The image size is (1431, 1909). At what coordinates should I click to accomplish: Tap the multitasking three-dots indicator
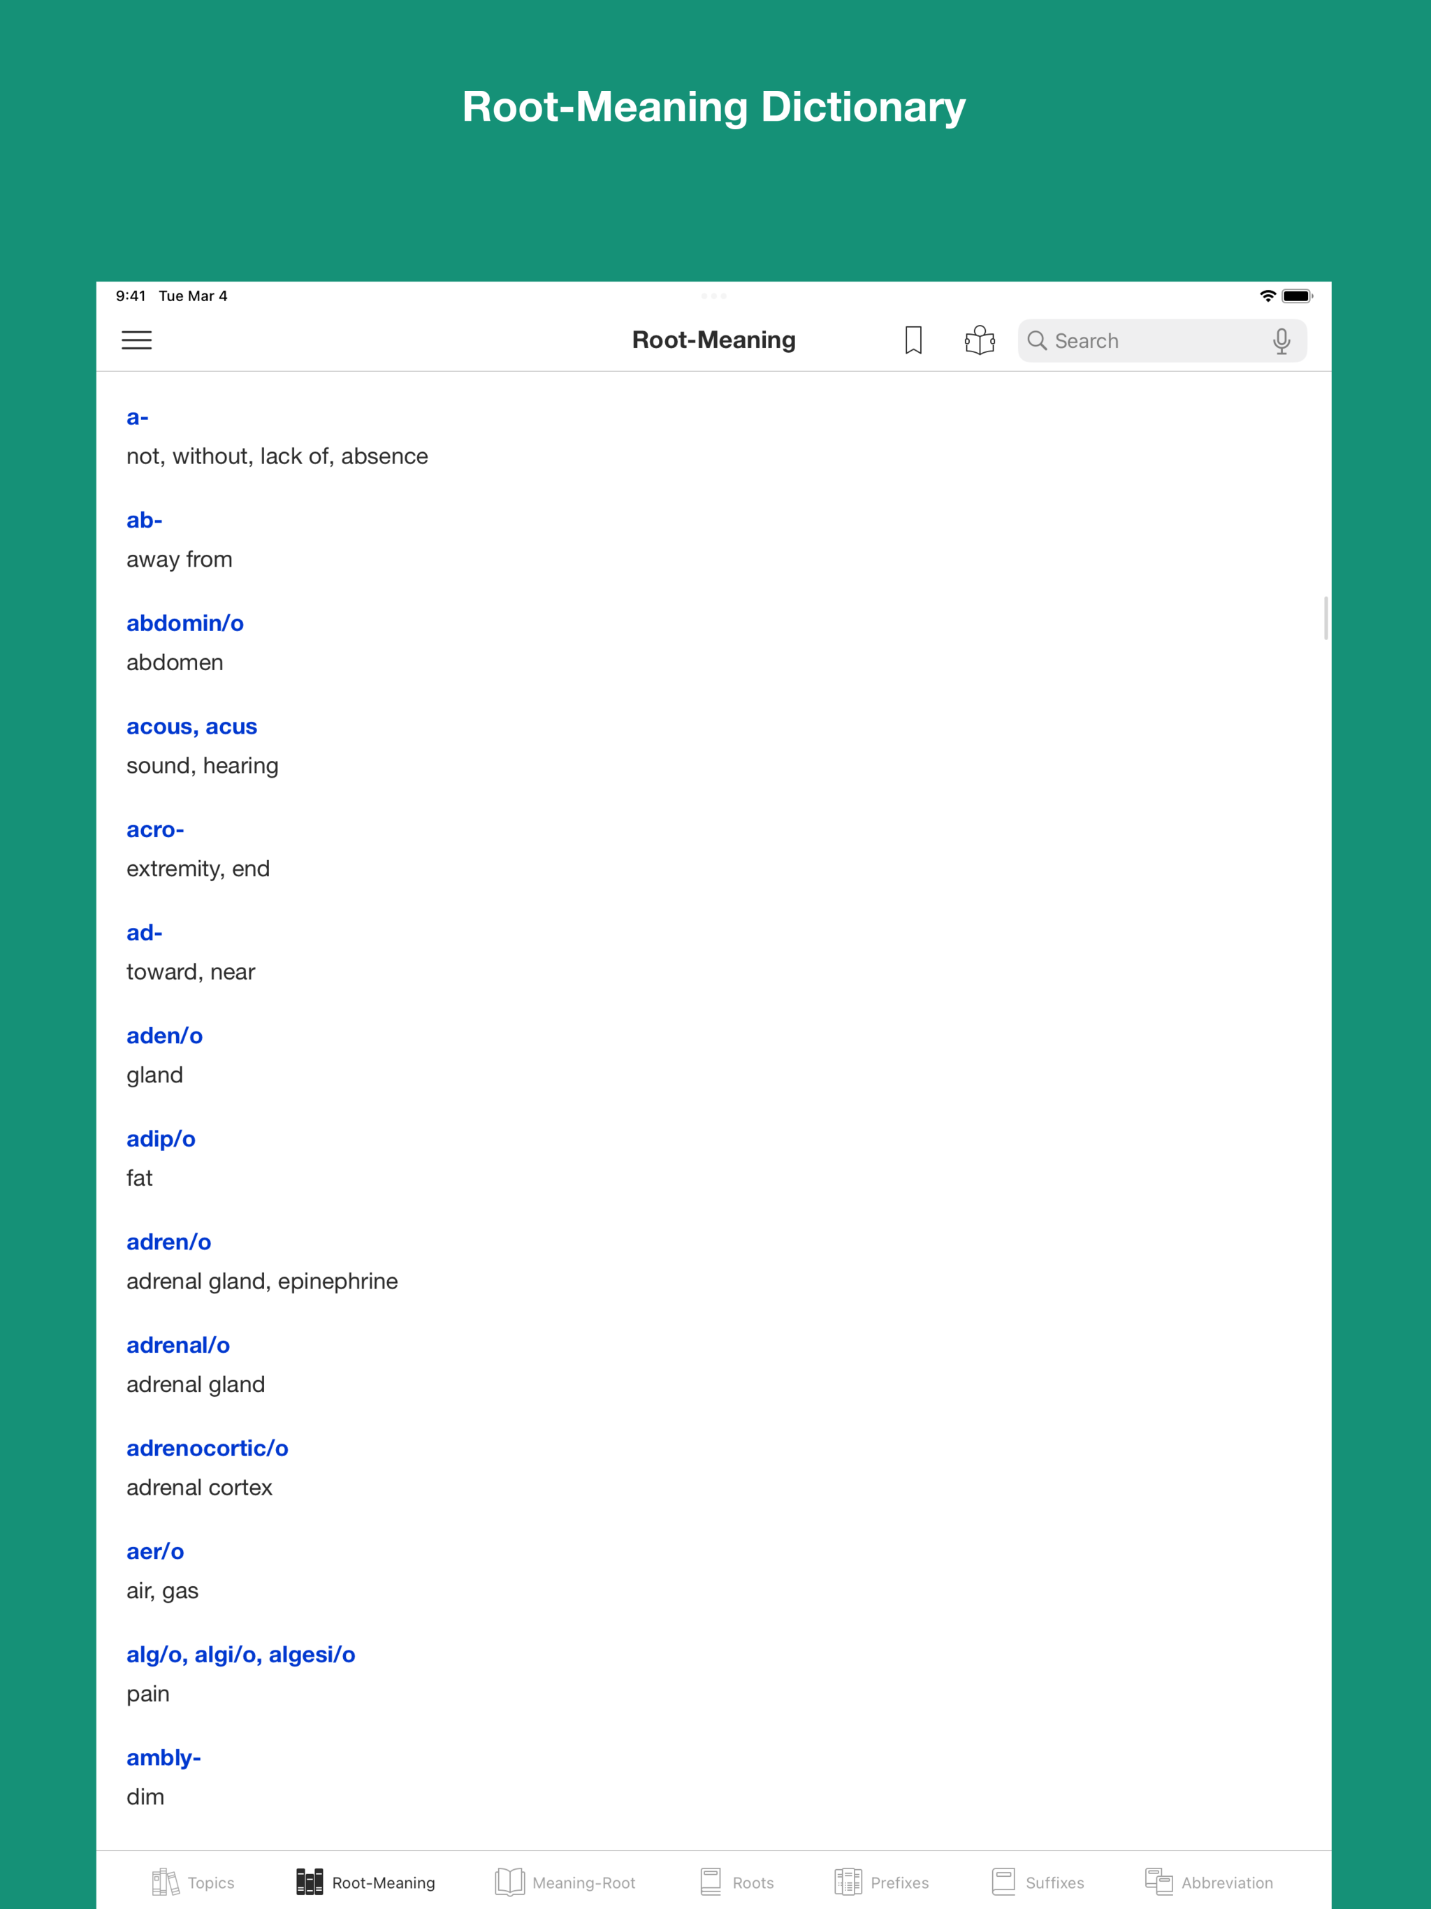tap(714, 296)
